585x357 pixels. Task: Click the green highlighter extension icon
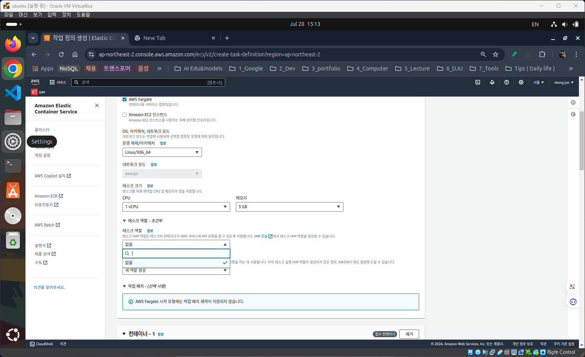(x=514, y=54)
